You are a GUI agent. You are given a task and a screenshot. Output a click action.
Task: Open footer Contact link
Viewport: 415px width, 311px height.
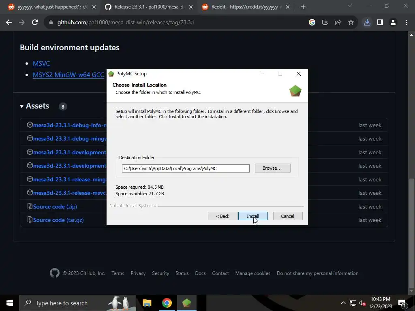(x=220, y=273)
